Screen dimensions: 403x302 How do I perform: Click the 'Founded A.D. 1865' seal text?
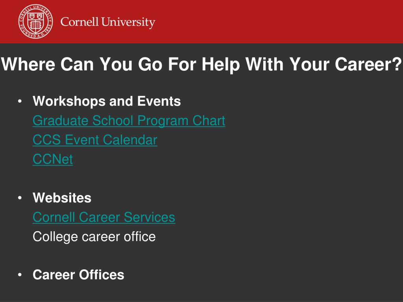coord(35,32)
